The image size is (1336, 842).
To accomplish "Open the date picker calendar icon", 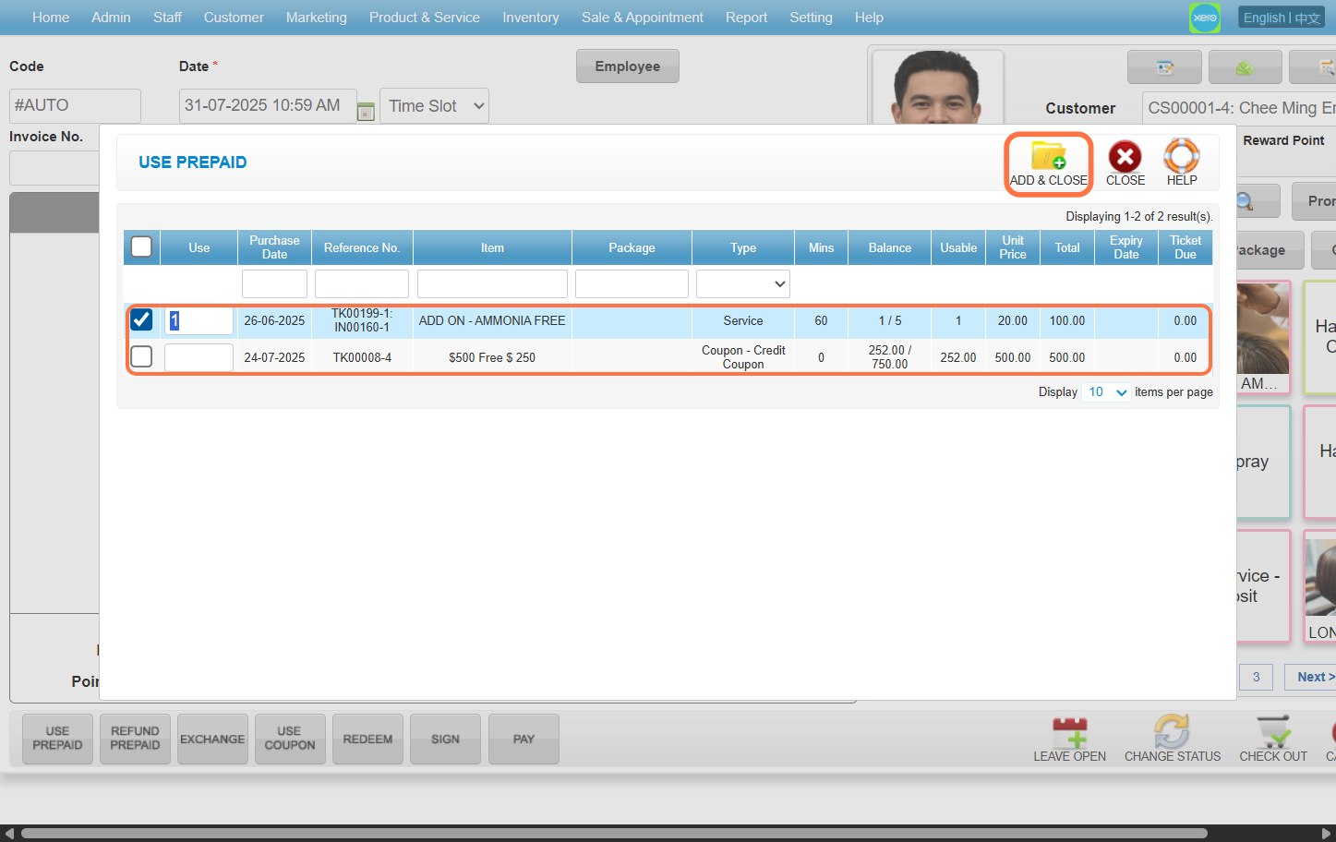I will click(366, 112).
